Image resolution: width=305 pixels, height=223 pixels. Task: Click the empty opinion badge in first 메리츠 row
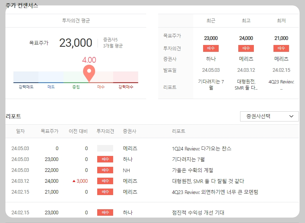click(105, 148)
